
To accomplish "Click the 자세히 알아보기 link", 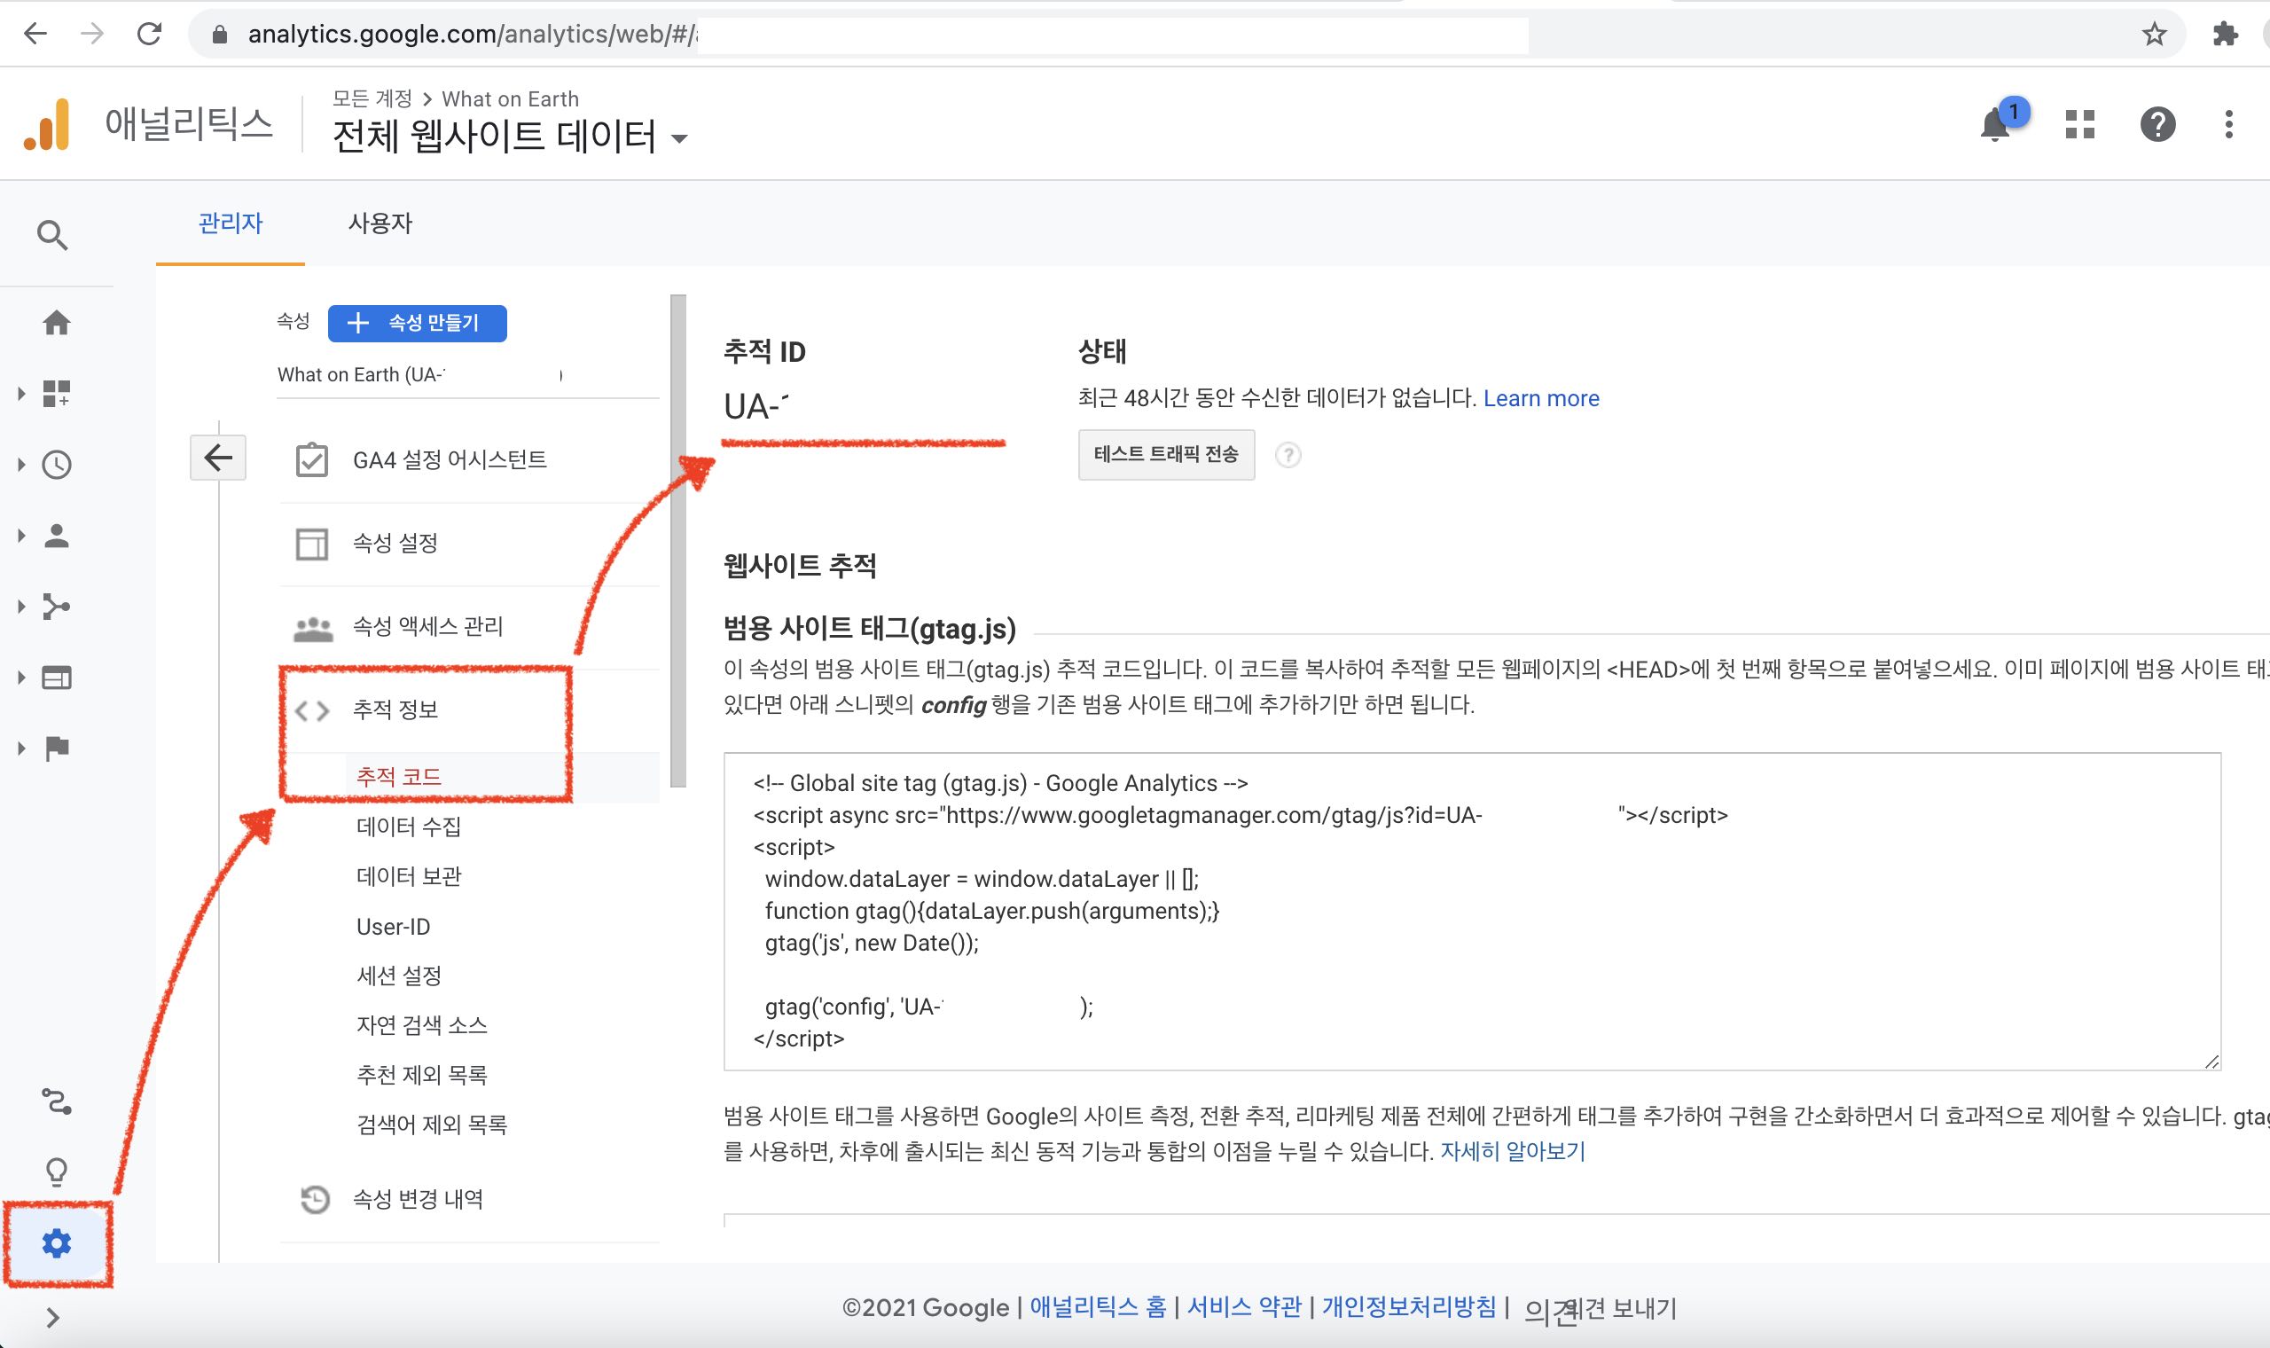I will pos(1513,1151).
